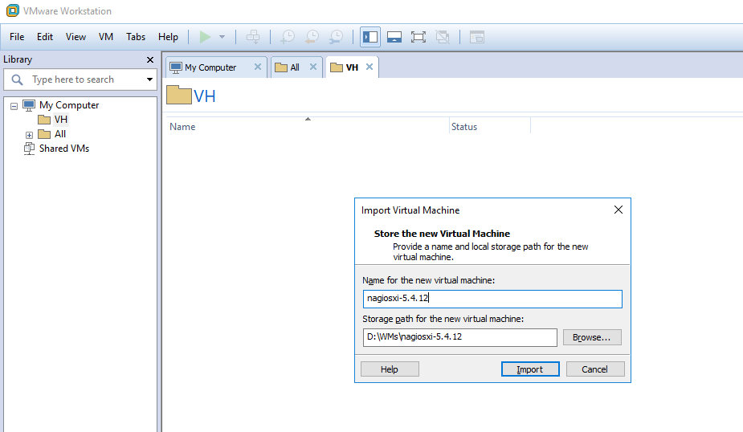This screenshot has width=743, height=432.
Task: Open the Tabs menu
Action: [x=136, y=37]
